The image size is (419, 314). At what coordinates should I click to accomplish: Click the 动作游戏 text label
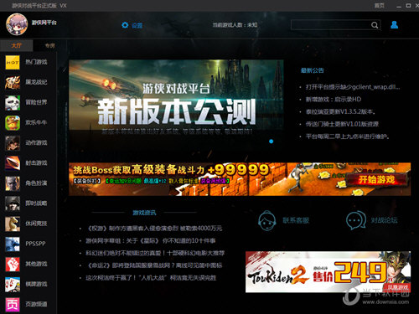tap(36, 143)
